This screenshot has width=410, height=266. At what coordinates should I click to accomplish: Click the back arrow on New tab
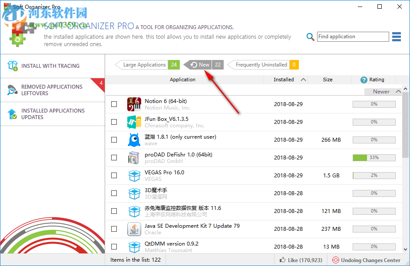coord(194,64)
